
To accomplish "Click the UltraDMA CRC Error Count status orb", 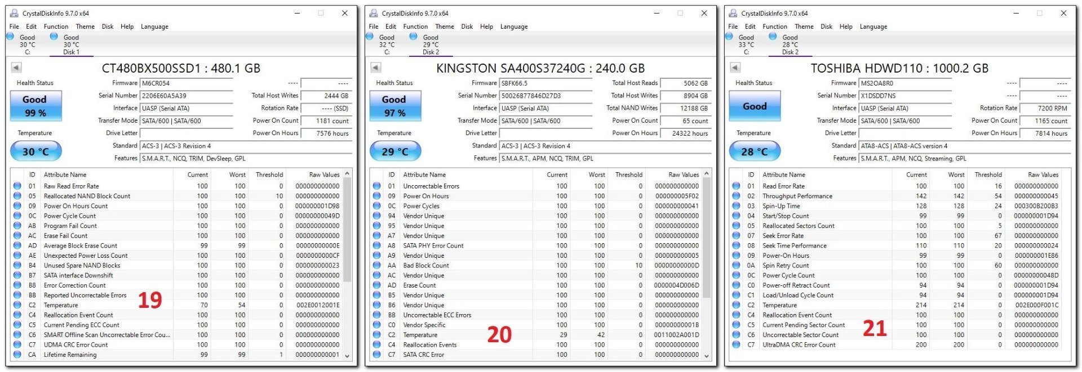I will (x=737, y=344).
